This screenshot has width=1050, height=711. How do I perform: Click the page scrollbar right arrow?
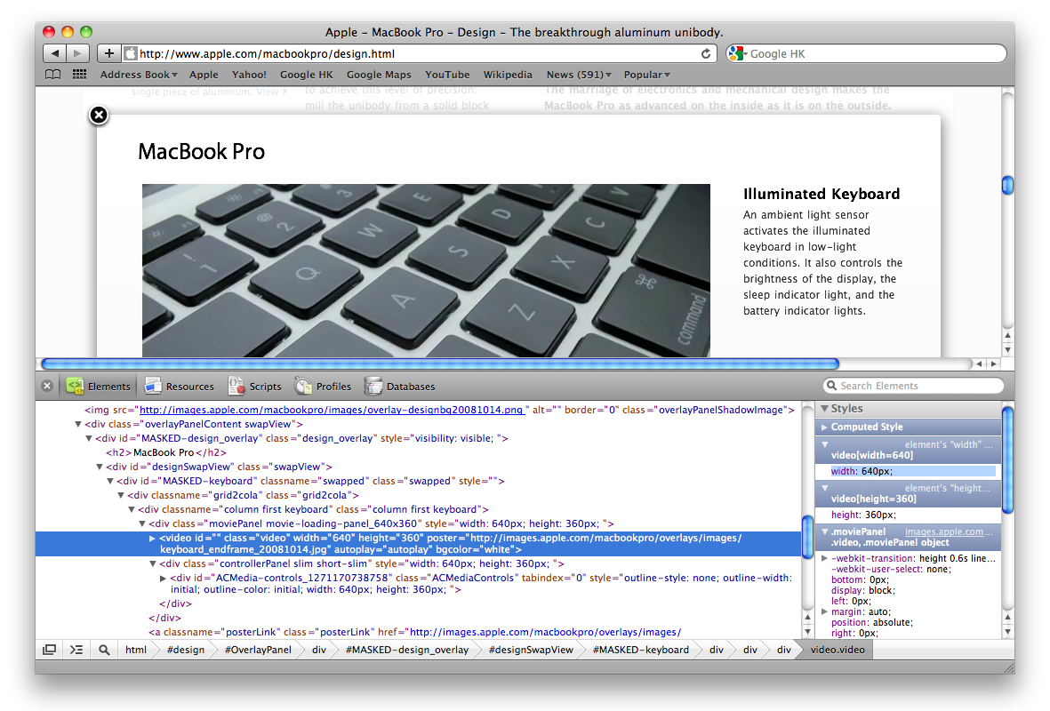(994, 363)
